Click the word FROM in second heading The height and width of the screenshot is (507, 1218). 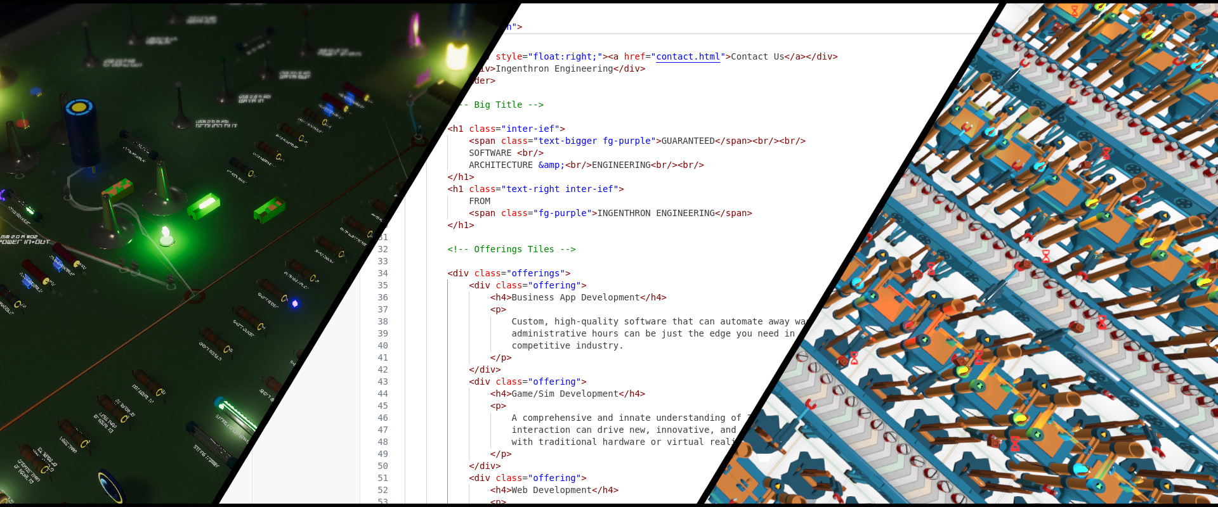pos(480,201)
